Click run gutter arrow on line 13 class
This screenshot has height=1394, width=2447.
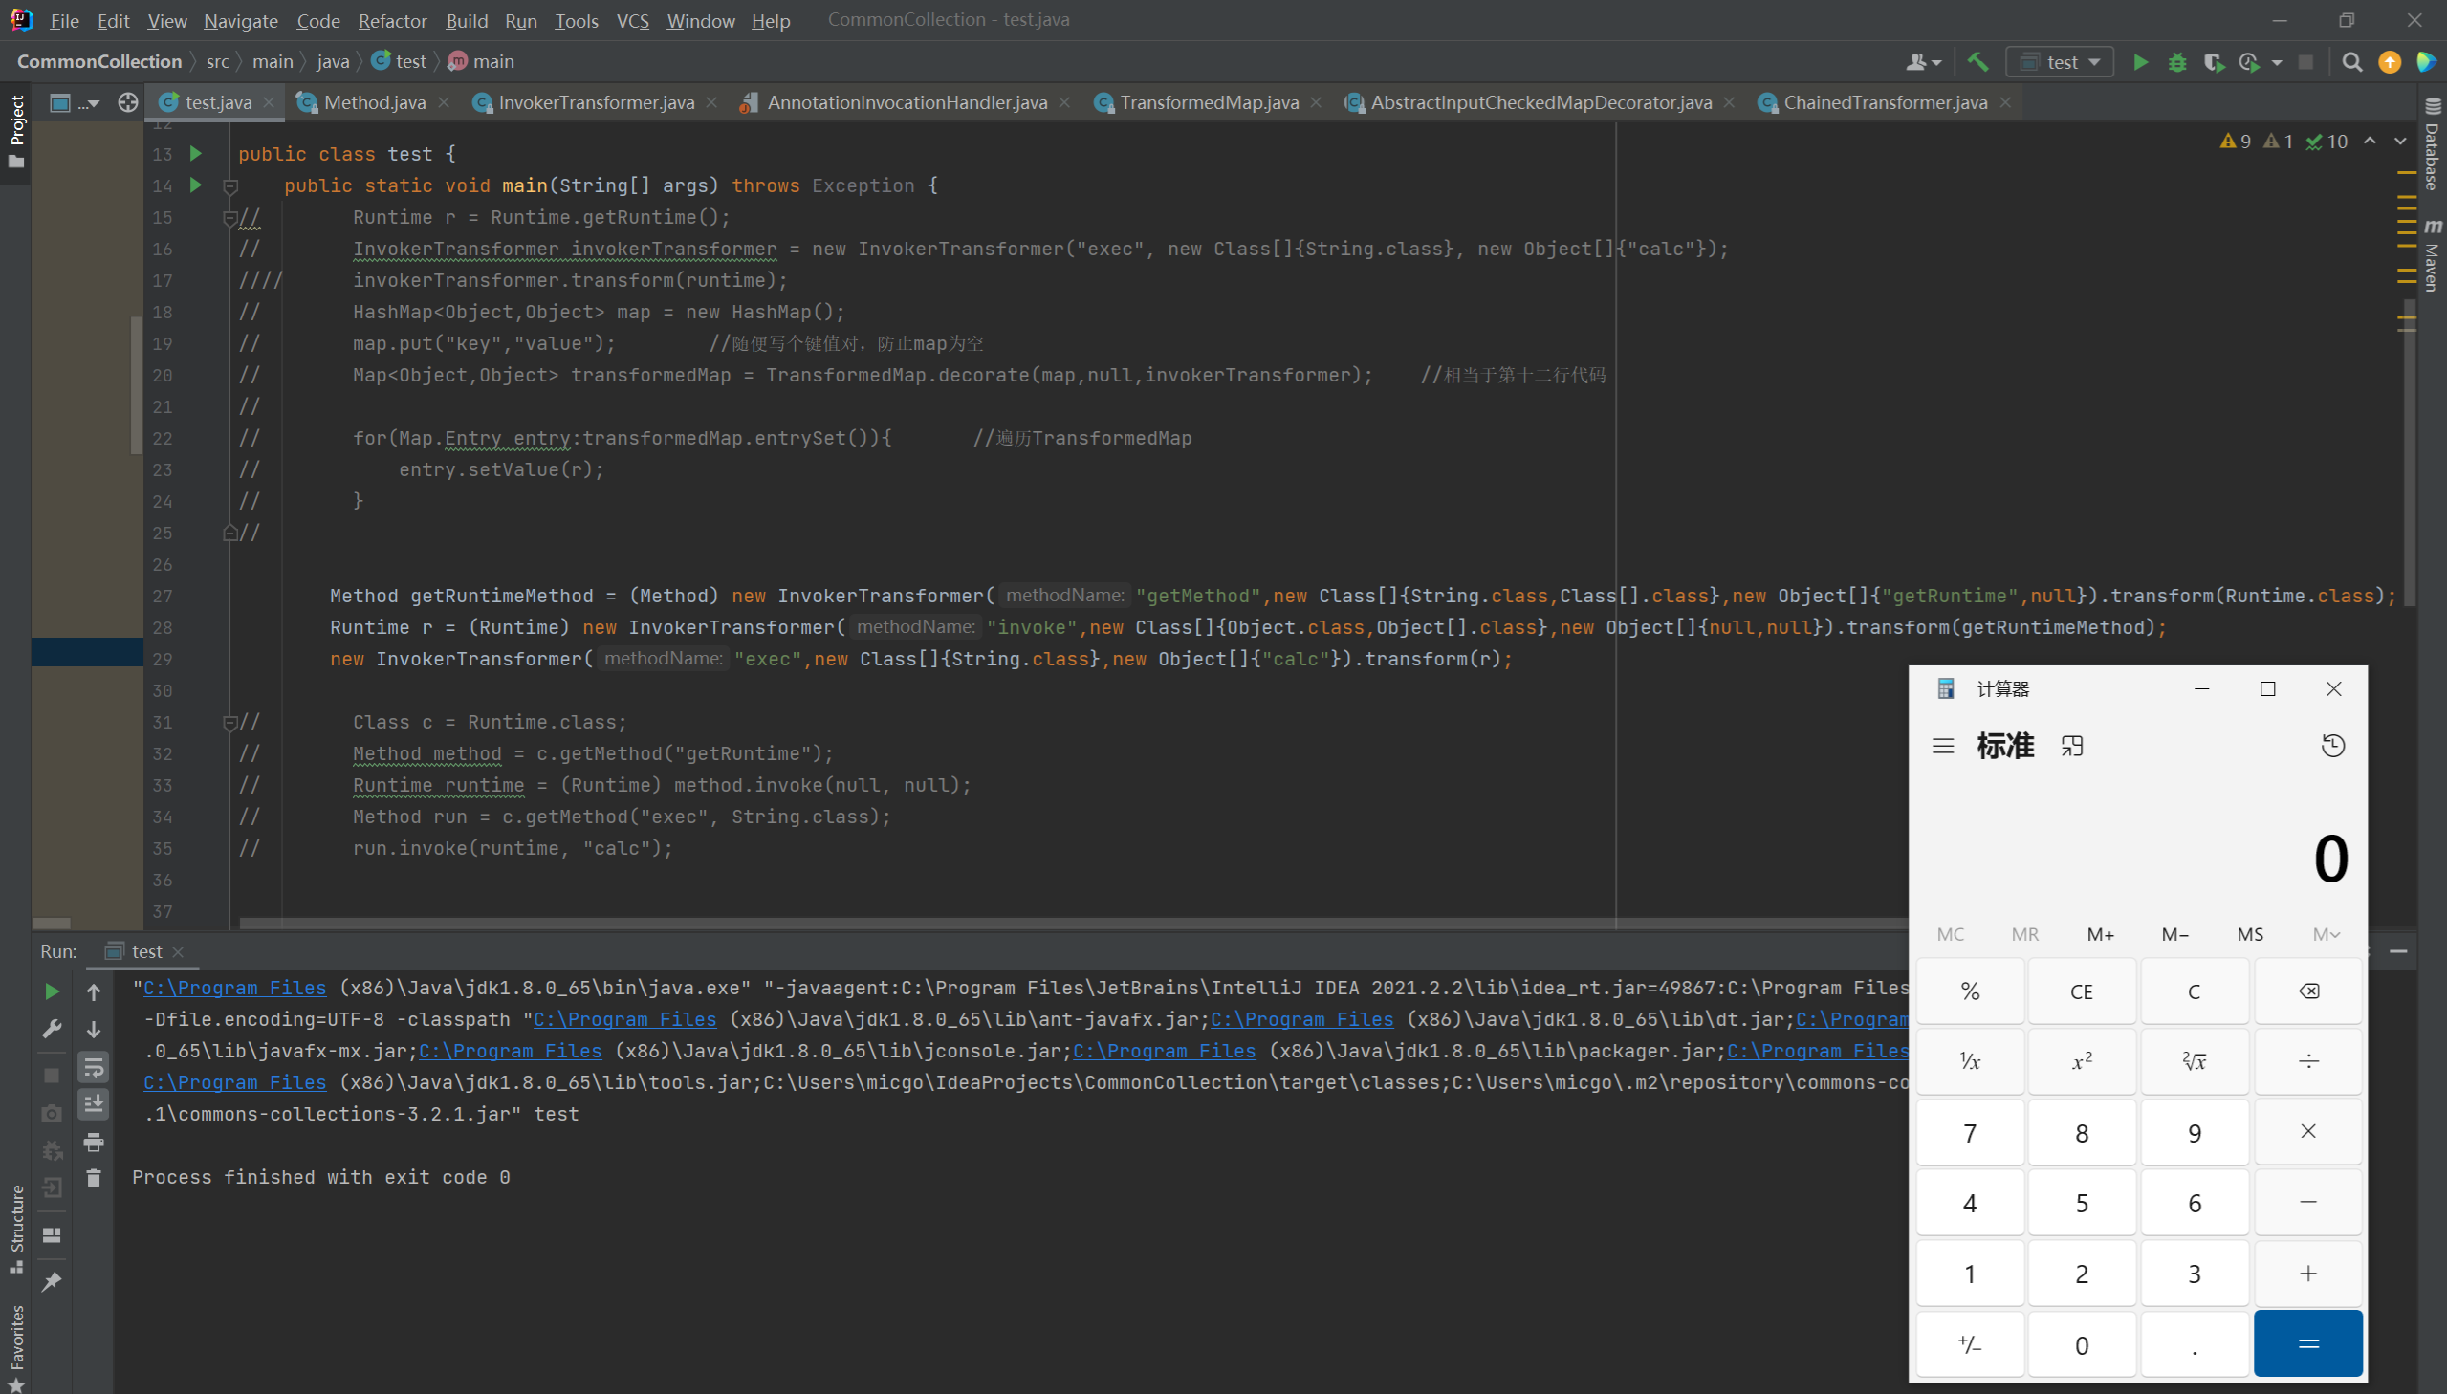(x=196, y=153)
